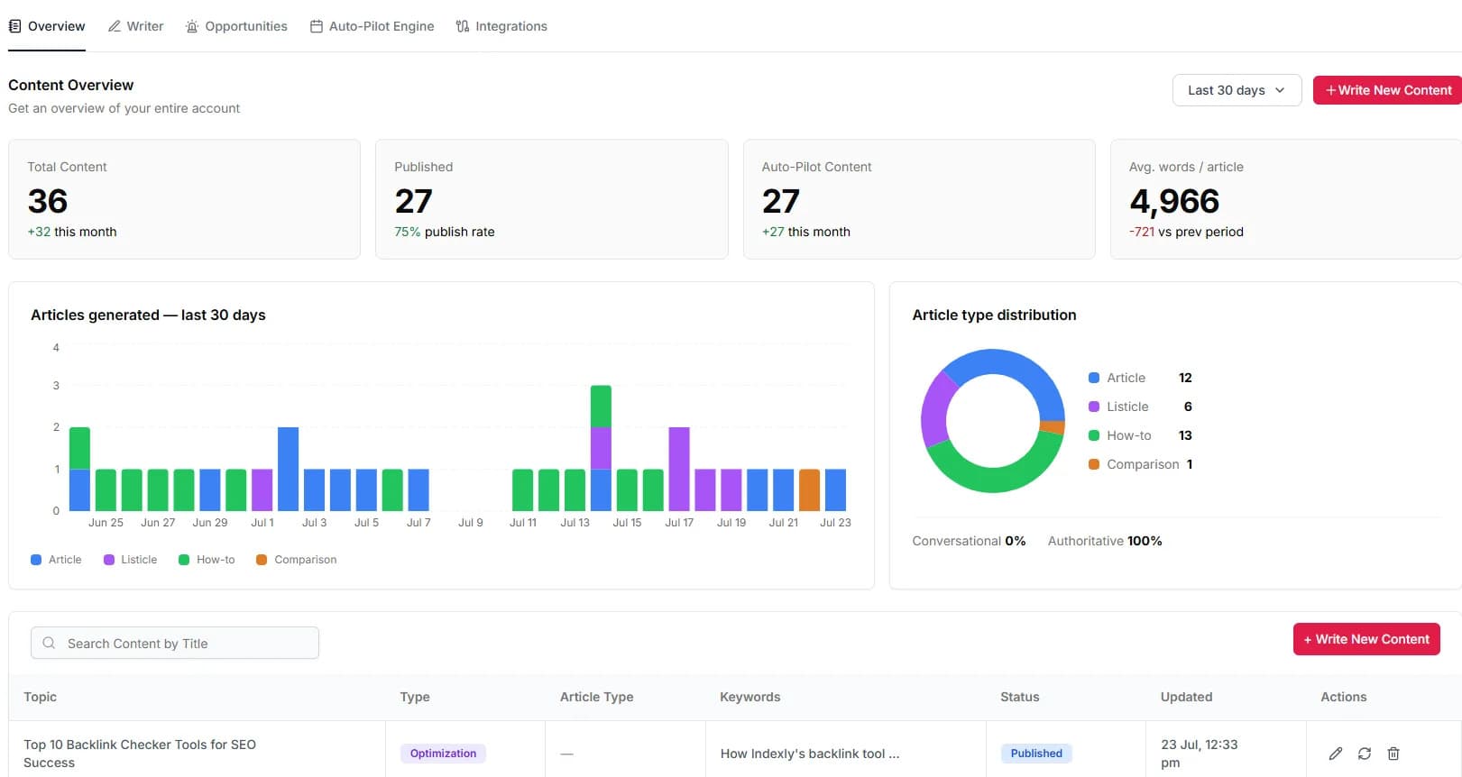Click Write New Content above the table
The height and width of the screenshot is (777, 1462).
1366,639
